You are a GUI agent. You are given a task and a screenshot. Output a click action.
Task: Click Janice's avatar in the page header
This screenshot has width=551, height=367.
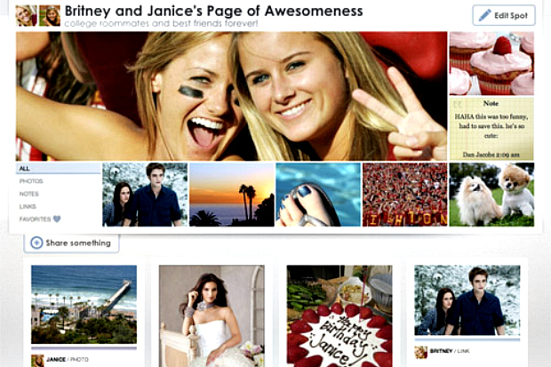50,15
